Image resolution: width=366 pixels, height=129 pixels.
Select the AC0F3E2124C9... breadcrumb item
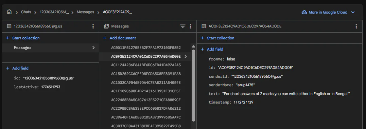(x=117, y=12)
